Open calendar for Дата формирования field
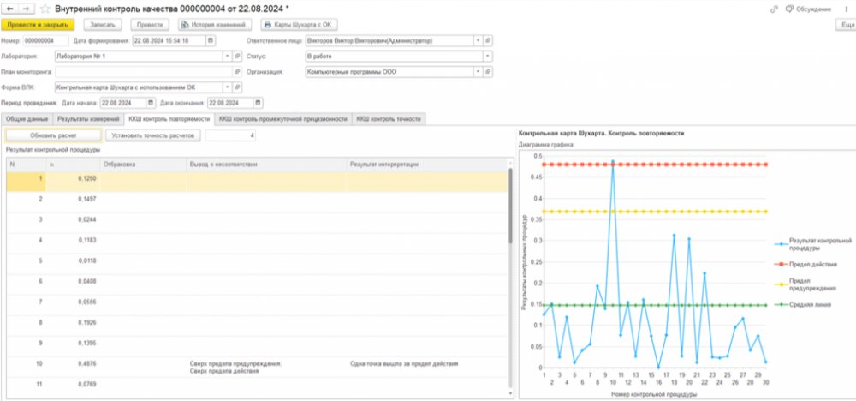 tap(211, 40)
